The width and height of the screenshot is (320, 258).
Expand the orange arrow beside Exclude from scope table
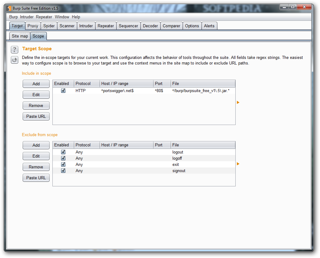(238, 164)
